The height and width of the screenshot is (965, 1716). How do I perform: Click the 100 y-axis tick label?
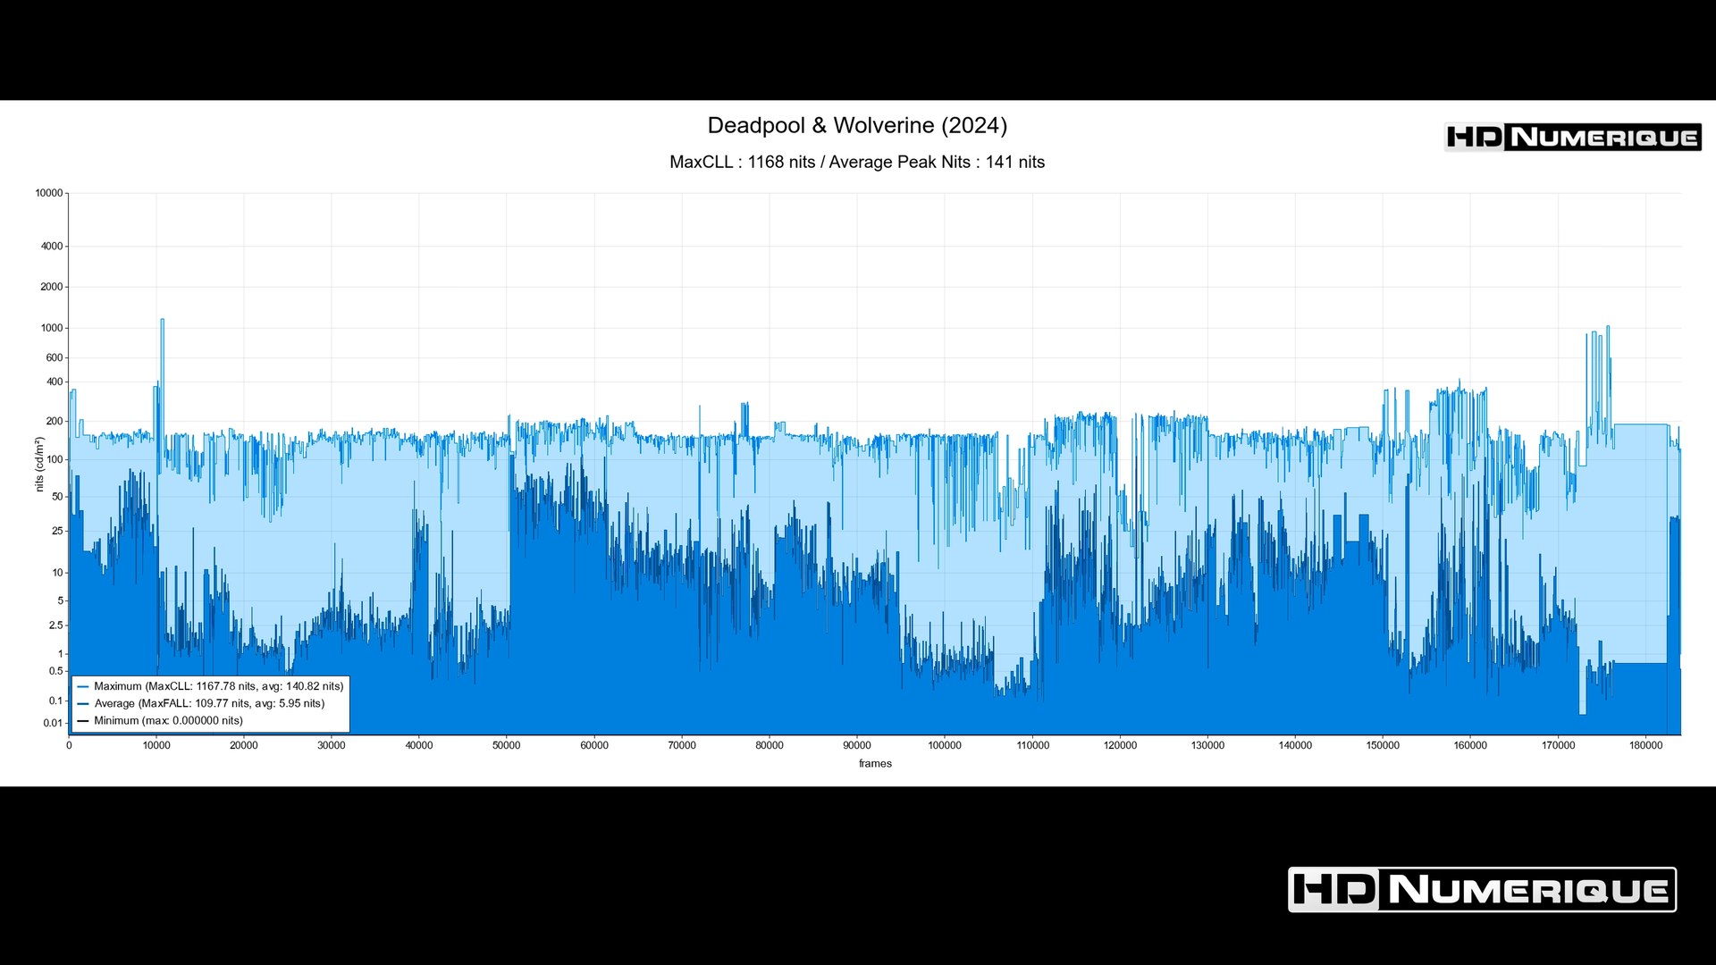click(55, 459)
